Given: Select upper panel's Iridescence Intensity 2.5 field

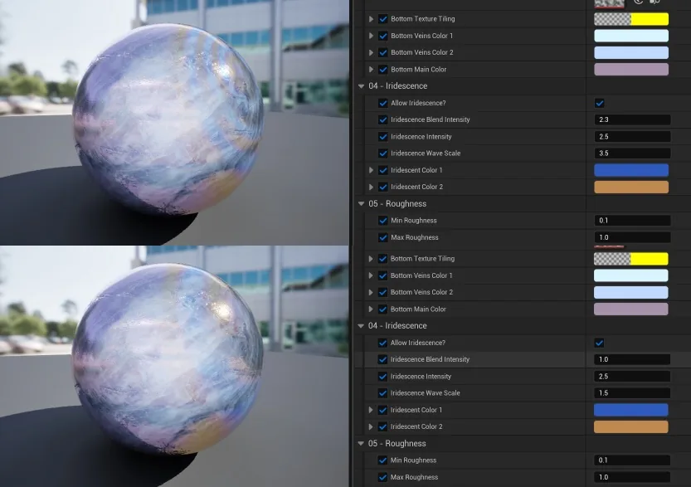Looking at the screenshot, I should pyautogui.click(x=632, y=137).
